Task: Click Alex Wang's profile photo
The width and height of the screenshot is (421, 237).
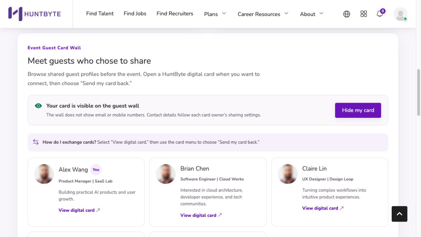Action: pyautogui.click(x=44, y=174)
